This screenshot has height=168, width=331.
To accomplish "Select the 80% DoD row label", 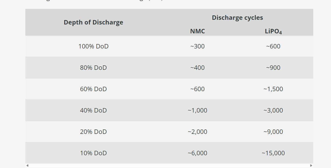I will (x=93, y=68).
